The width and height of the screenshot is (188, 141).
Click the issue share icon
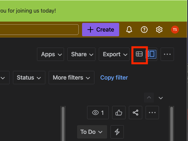tap(136, 112)
